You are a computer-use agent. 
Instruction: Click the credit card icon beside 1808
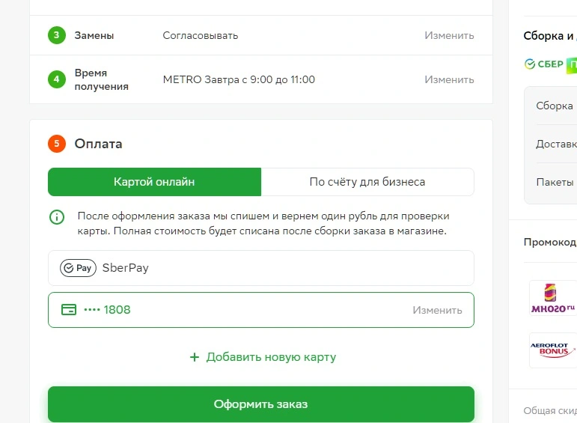tap(69, 310)
